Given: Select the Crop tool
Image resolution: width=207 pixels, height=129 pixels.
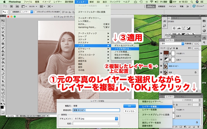Looking at the screenshot, I should click(3, 36).
